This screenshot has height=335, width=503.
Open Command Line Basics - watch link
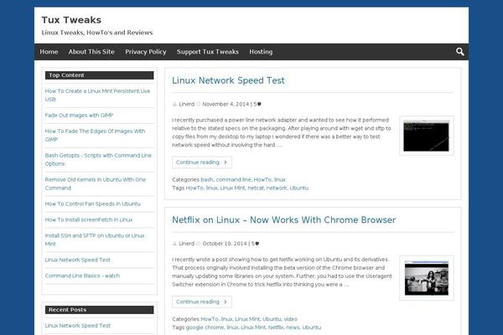click(82, 276)
